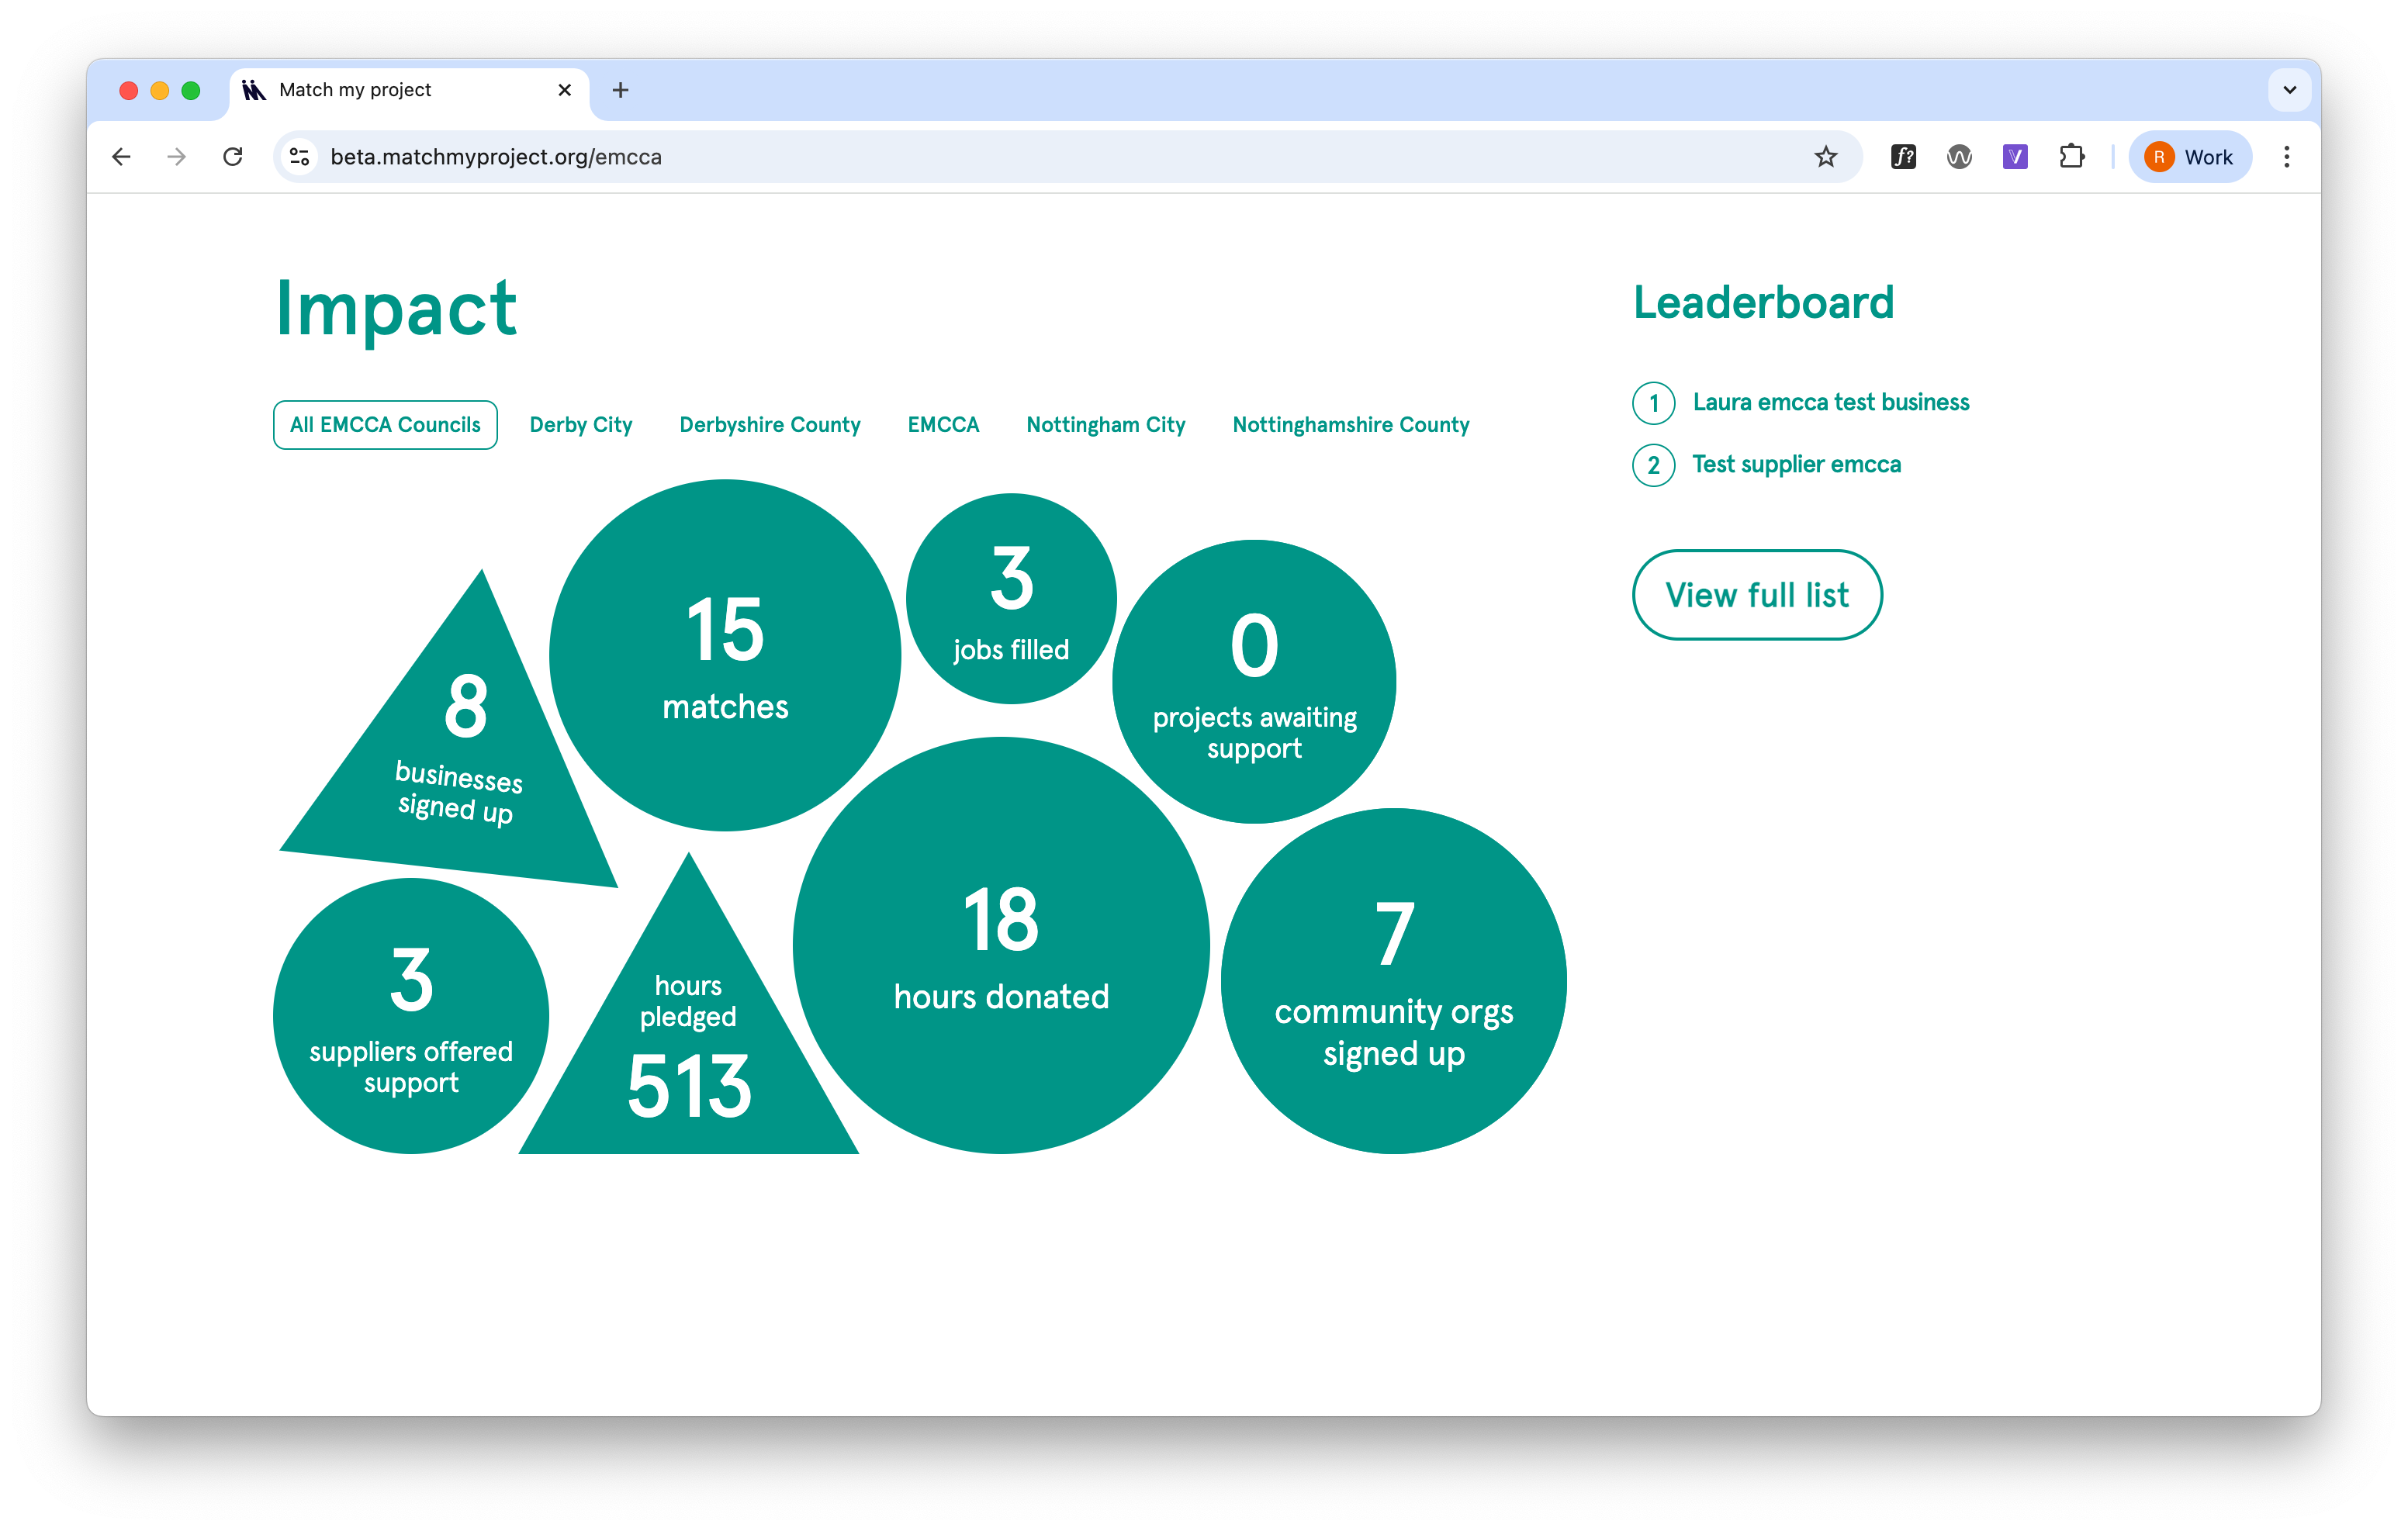
Task: Select the All EMCCA Councils filter
Action: click(385, 425)
